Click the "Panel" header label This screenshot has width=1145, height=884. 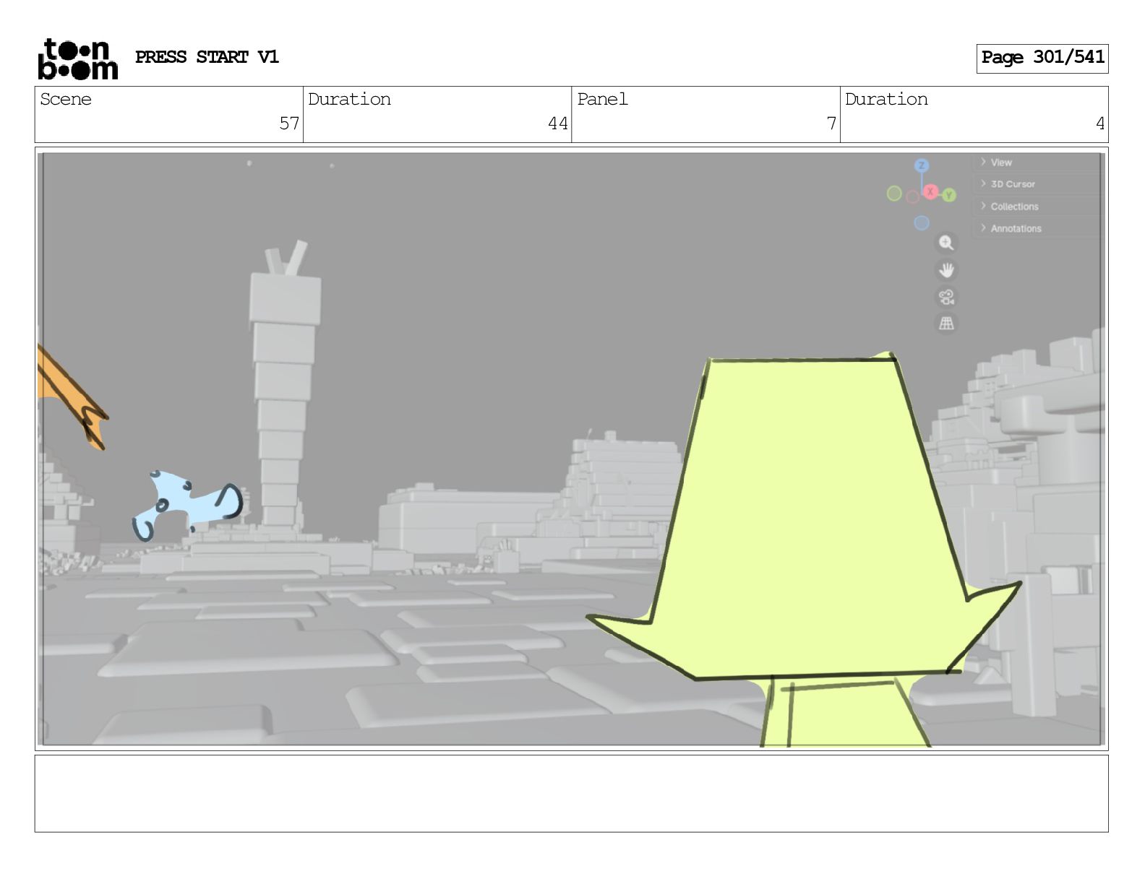(602, 99)
